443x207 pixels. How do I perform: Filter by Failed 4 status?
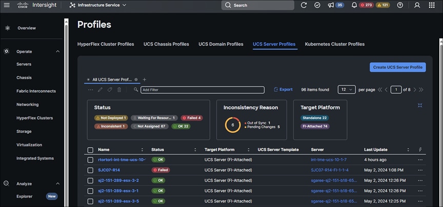[x=192, y=118]
